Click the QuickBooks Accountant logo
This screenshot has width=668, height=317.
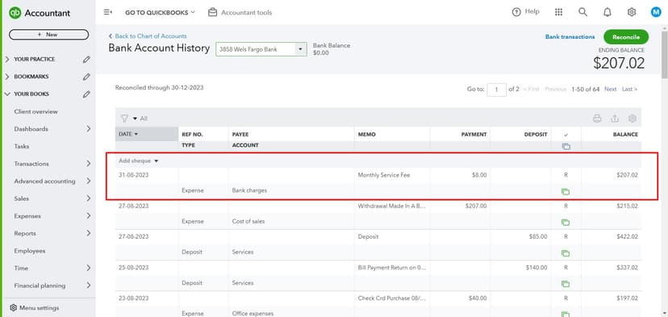(40, 13)
